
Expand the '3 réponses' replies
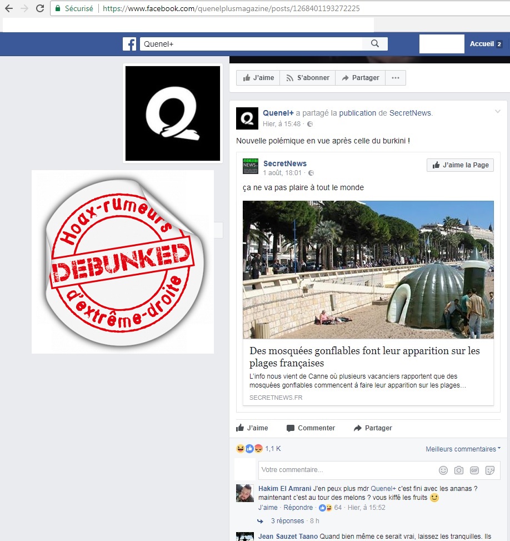(x=288, y=520)
